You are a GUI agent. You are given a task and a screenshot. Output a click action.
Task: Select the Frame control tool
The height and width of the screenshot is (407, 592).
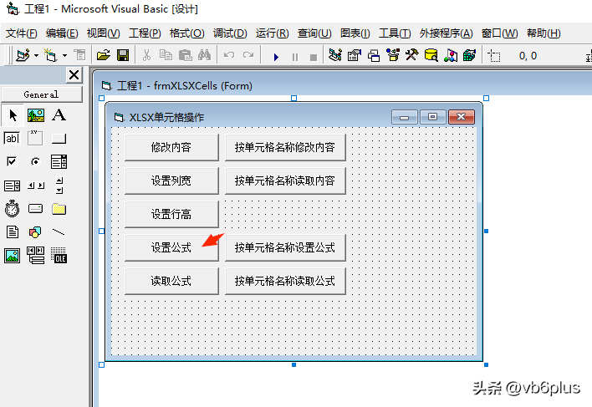[x=35, y=139]
